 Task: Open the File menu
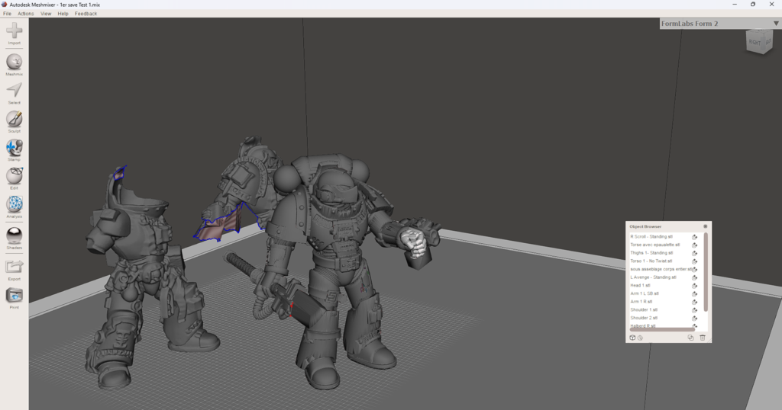point(7,14)
